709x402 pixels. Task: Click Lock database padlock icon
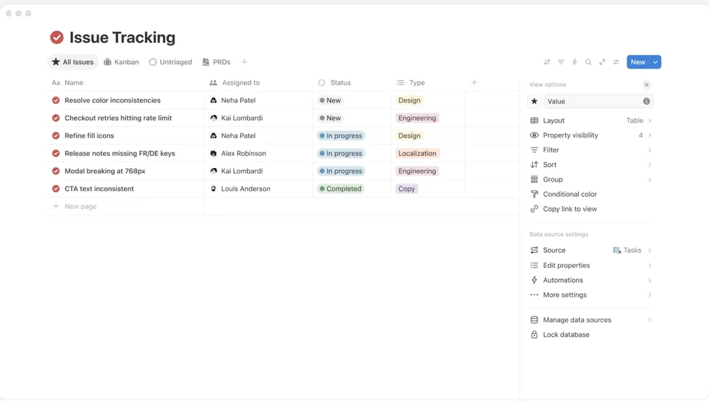[534, 335]
